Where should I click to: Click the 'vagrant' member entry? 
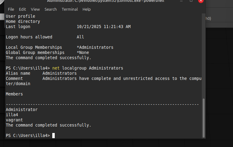[x=14, y=120]
